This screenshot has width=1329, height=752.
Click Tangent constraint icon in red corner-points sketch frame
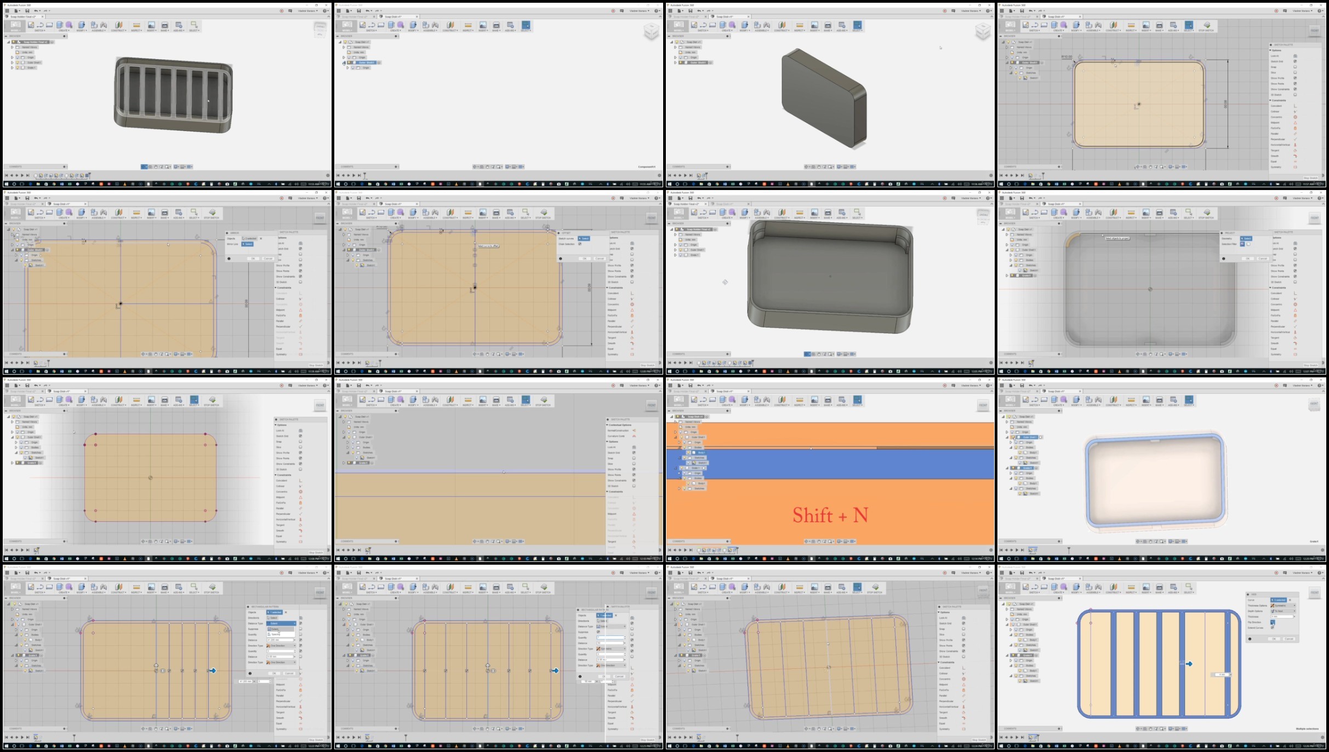click(x=300, y=525)
